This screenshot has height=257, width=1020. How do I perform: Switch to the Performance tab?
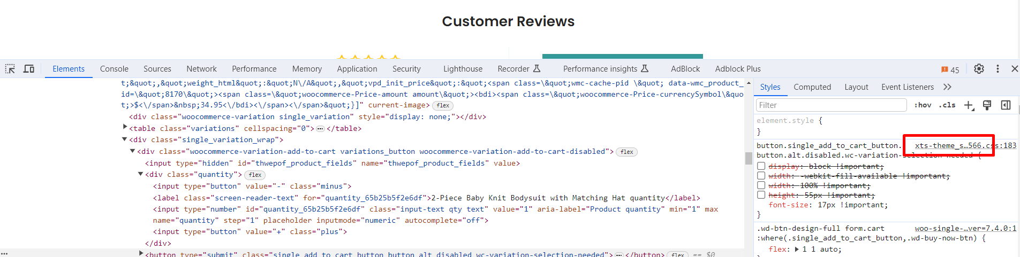tap(254, 69)
